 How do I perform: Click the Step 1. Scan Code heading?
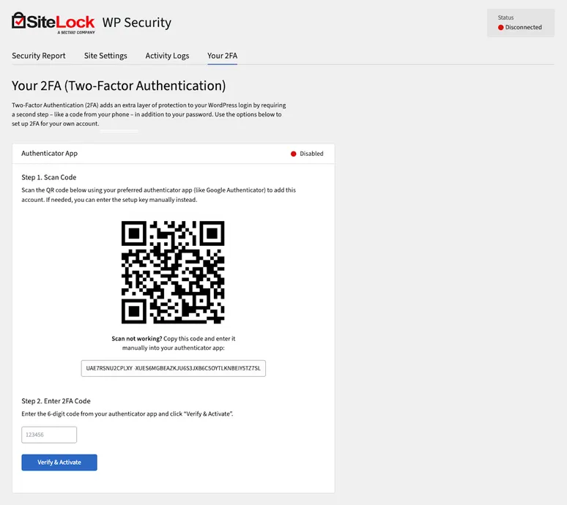pyautogui.click(x=49, y=177)
